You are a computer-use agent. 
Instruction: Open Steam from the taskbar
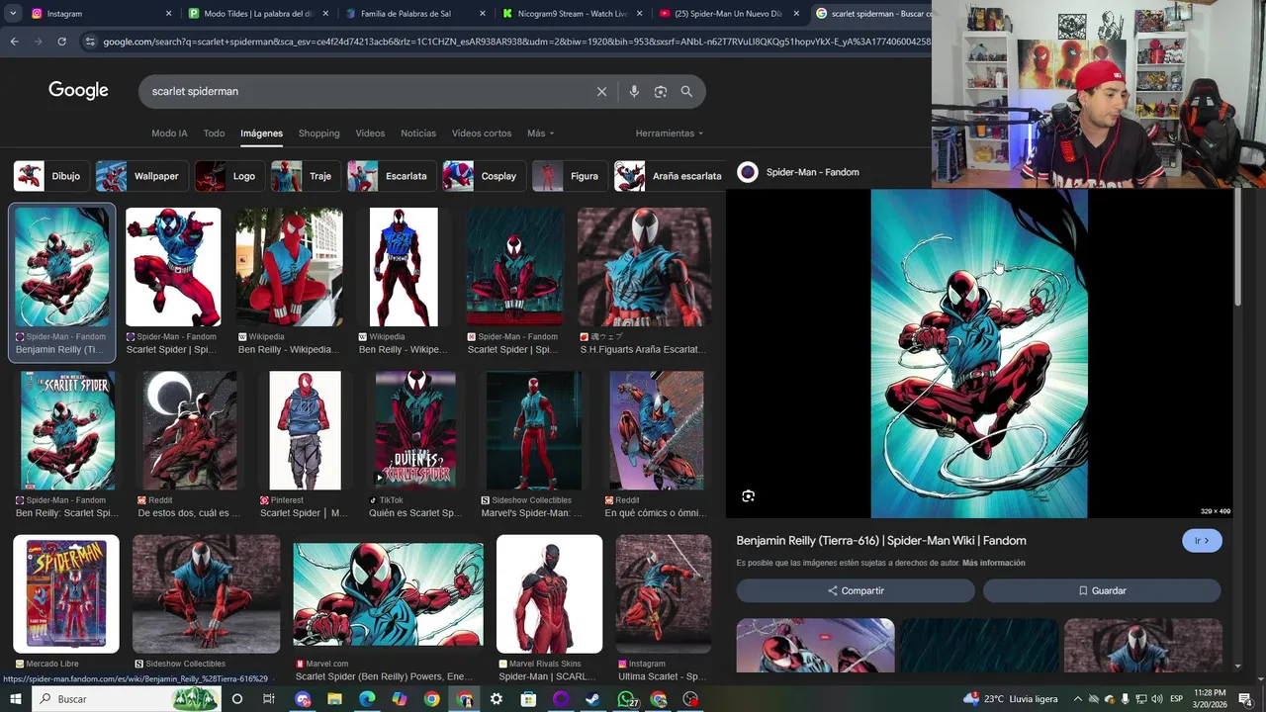pyautogui.click(x=592, y=699)
